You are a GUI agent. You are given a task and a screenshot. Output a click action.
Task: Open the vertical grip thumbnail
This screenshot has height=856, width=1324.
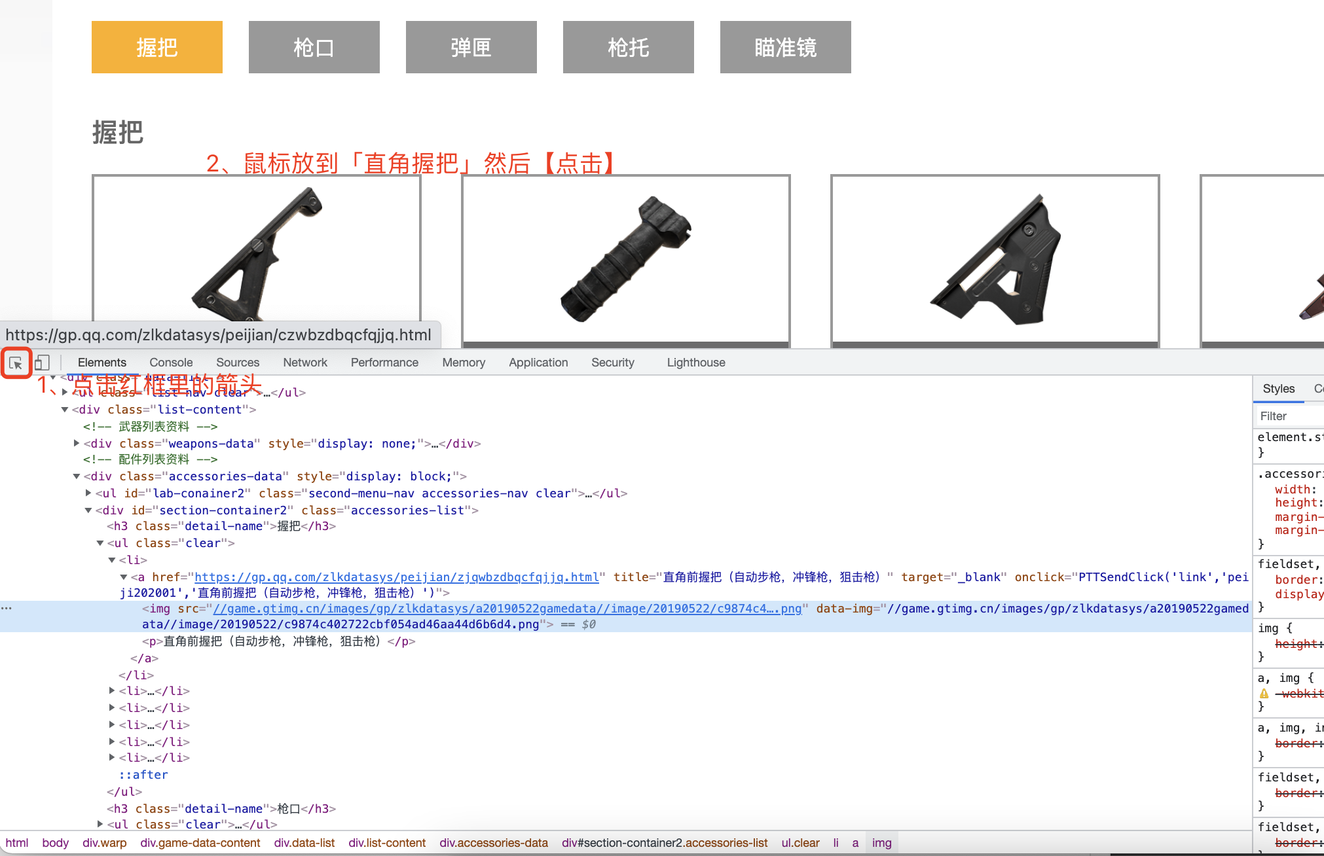click(x=625, y=259)
